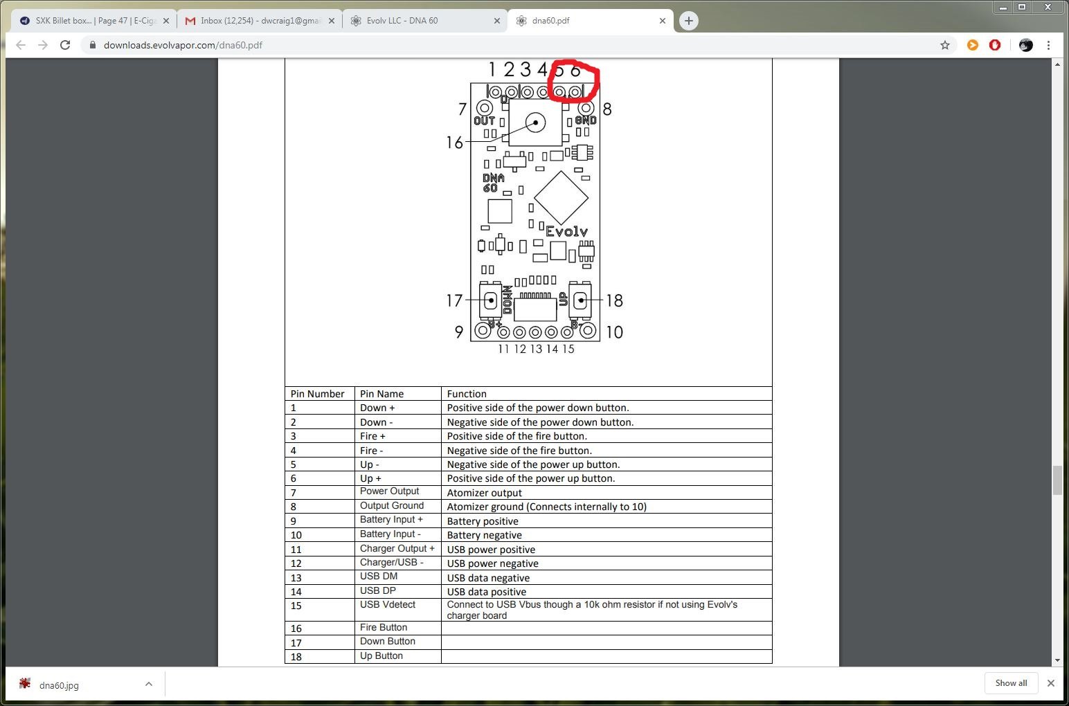Close the dna60.pdf tab
The height and width of the screenshot is (706, 1069).
pos(663,21)
